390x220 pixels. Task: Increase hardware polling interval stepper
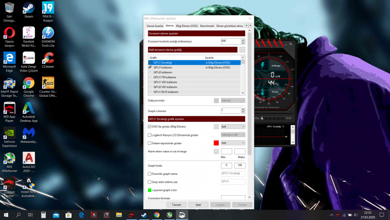[x=243, y=40]
